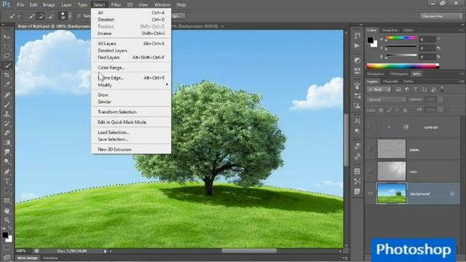Select the History Brush tool
466x262 pixels.
click(x=7, y=123)
